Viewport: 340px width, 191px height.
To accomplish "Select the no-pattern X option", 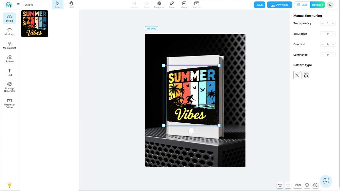I will [x=297, y=75].
